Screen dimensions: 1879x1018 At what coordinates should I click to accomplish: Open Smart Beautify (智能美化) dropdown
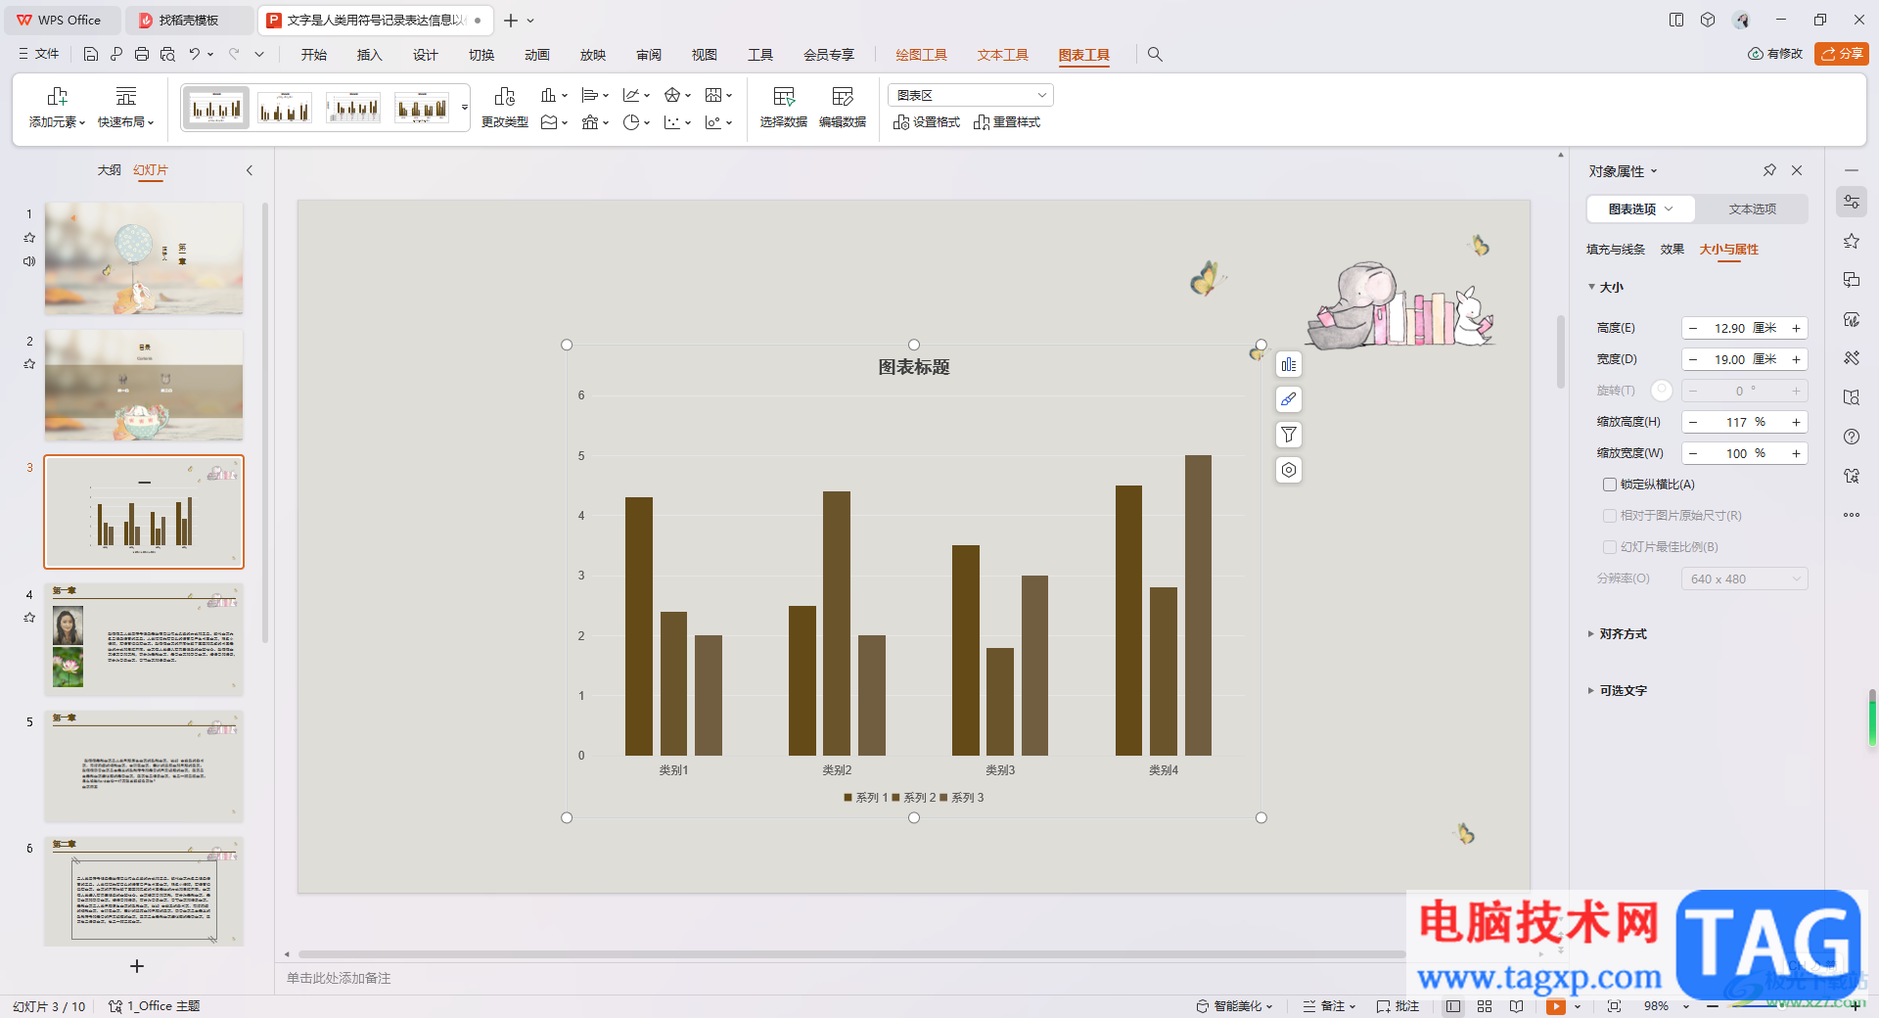1234,1006
